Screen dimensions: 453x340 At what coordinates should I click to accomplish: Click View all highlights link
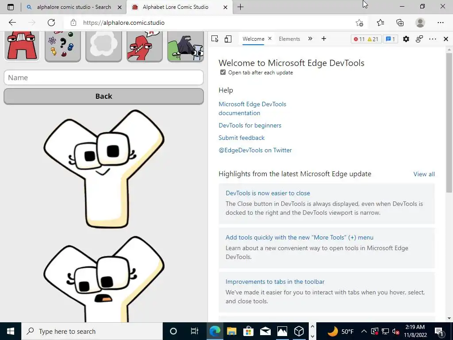[x=424, y=174]
